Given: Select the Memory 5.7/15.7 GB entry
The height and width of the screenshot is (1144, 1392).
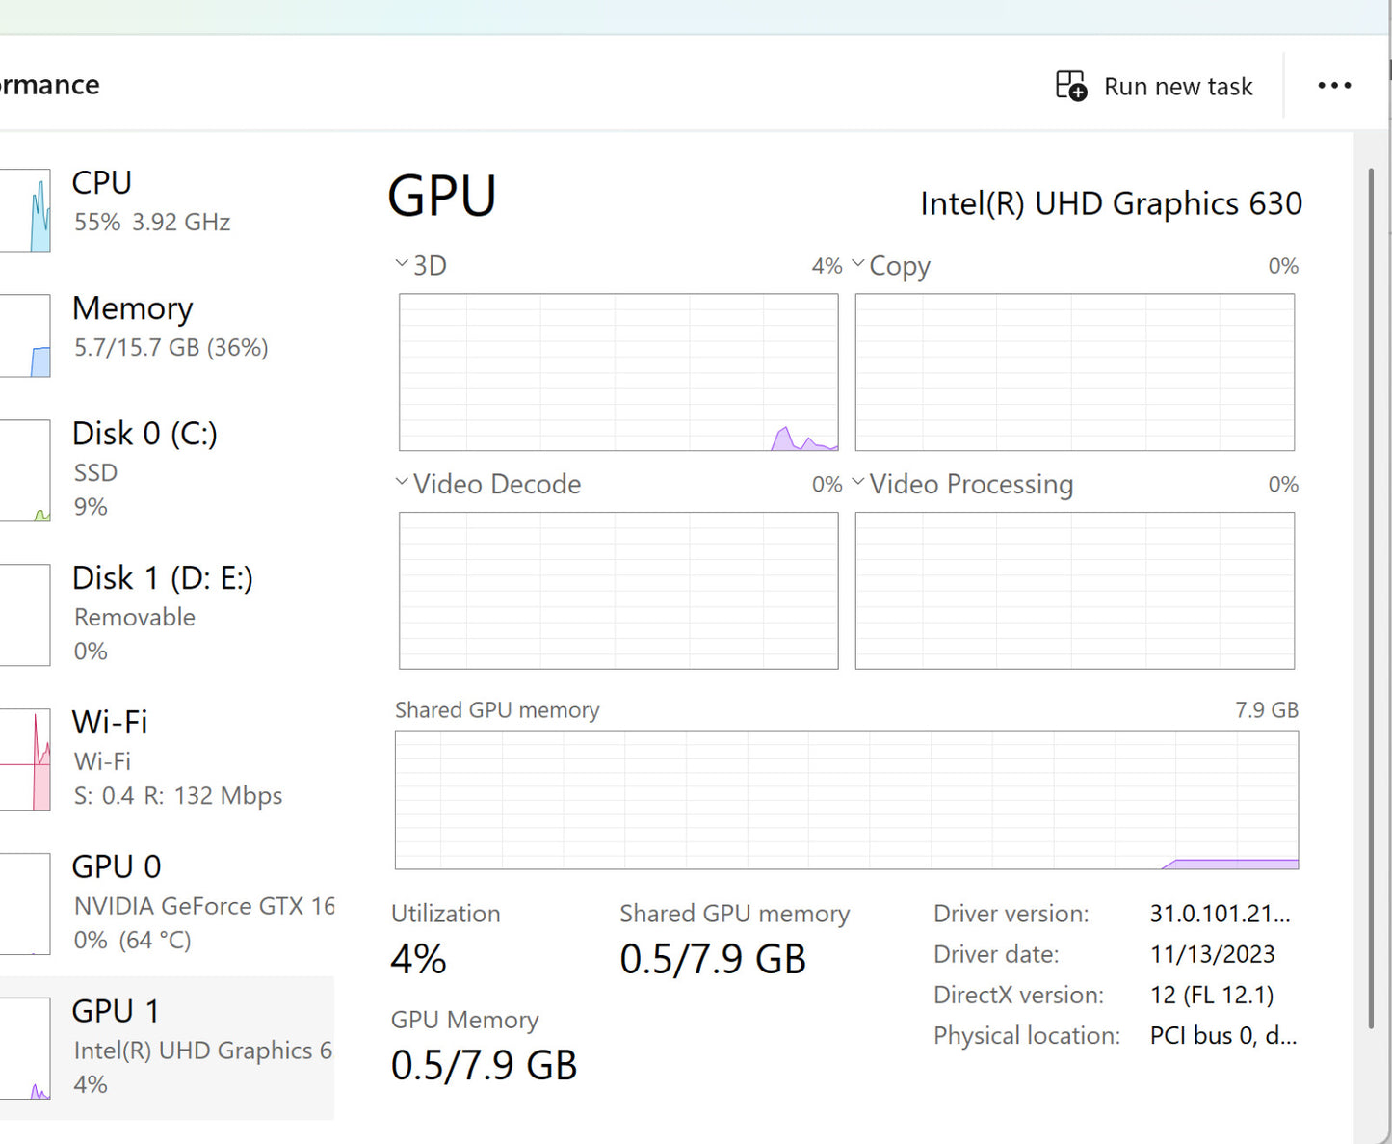Looking at the screenshot, I should pyautogui.click(x=170, y=327).
